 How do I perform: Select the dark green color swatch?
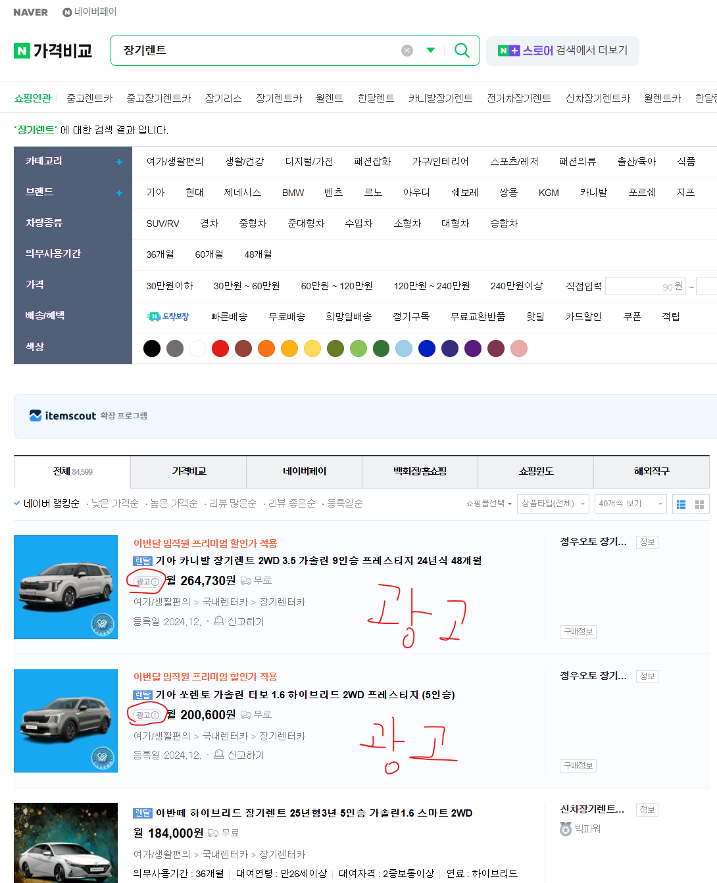click(381, 348)
